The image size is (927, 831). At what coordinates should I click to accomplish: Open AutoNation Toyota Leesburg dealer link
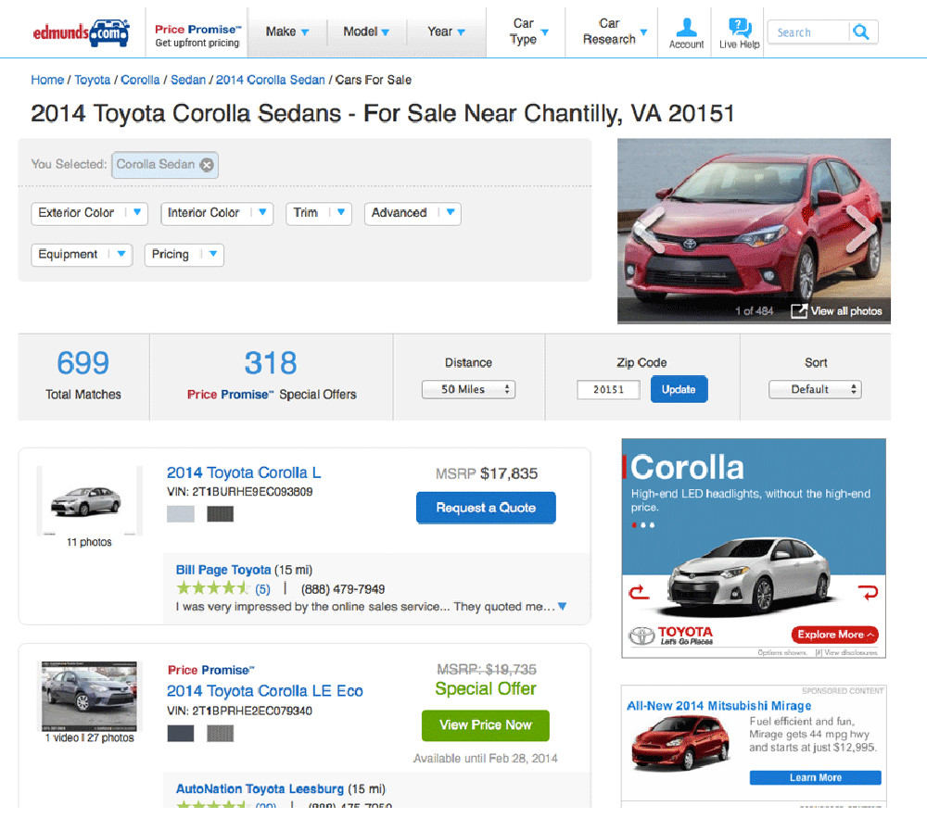[260, 789]
